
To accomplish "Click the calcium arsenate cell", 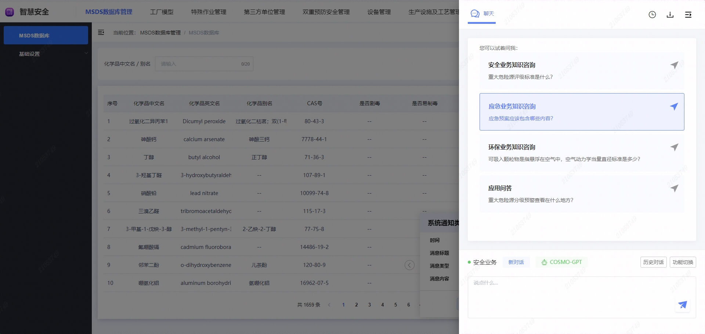I will [x=204, y=139].
